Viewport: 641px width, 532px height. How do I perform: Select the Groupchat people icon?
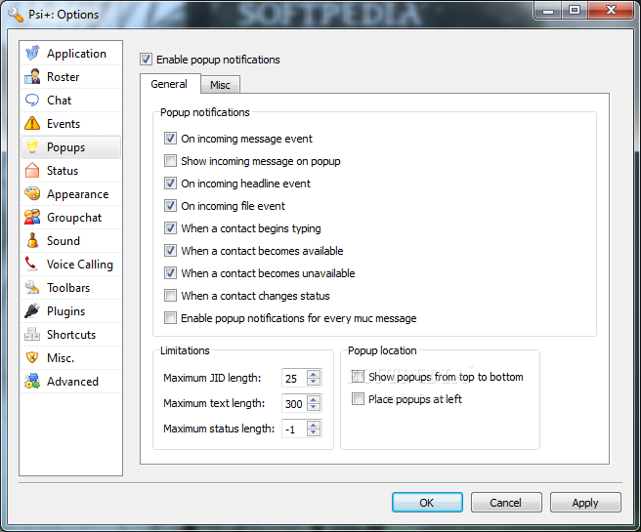32,218
